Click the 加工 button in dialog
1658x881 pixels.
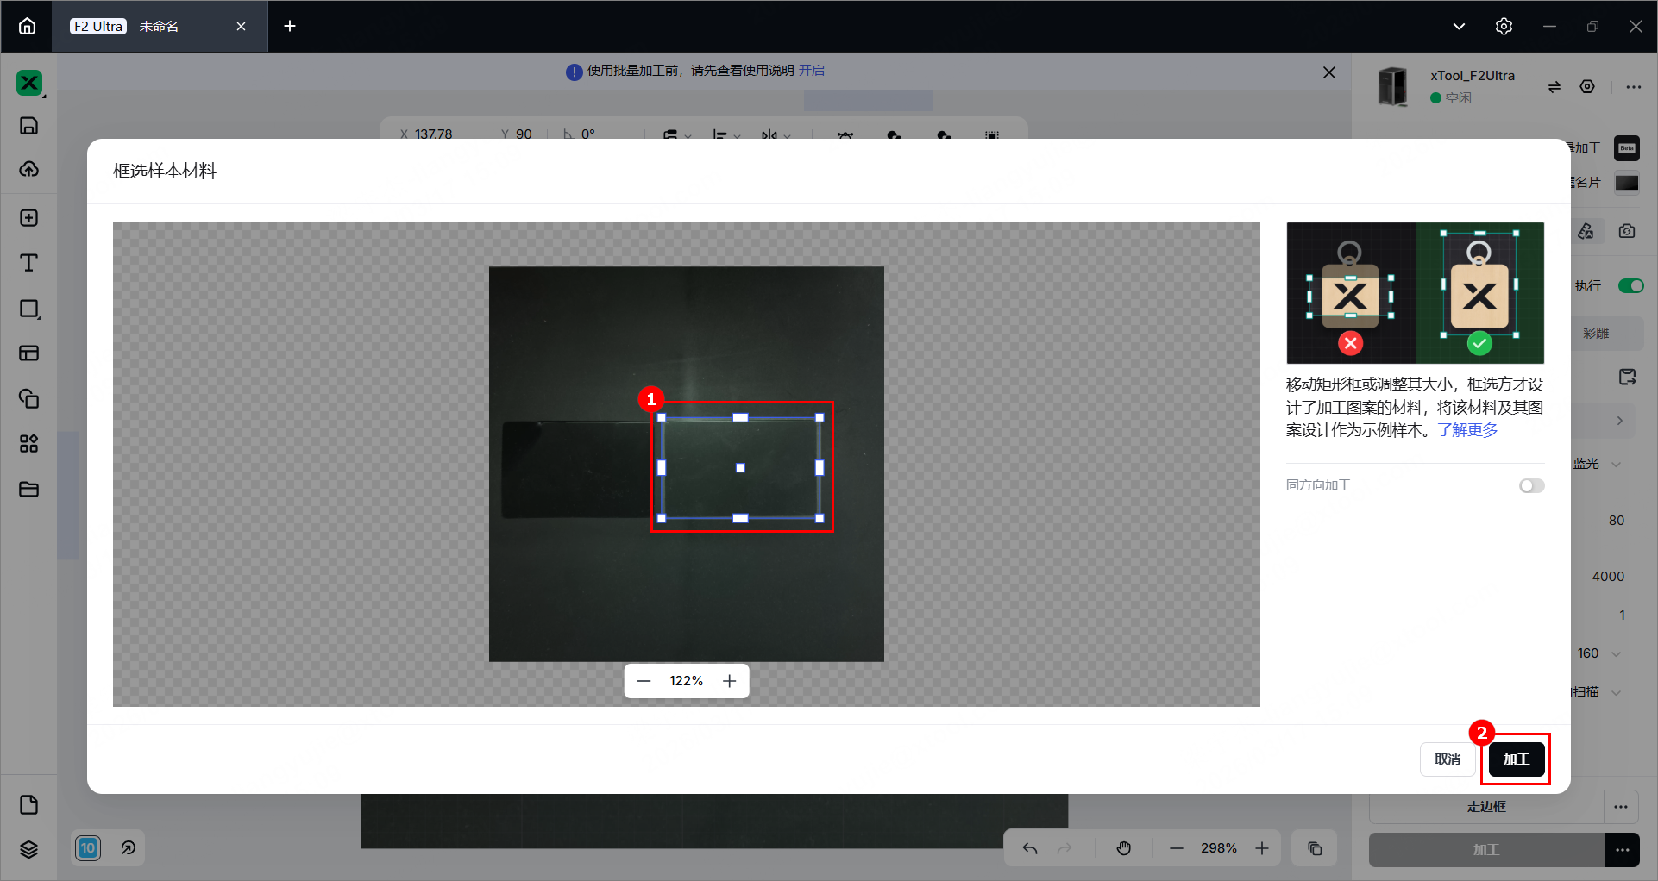(x=1516, y=759)
